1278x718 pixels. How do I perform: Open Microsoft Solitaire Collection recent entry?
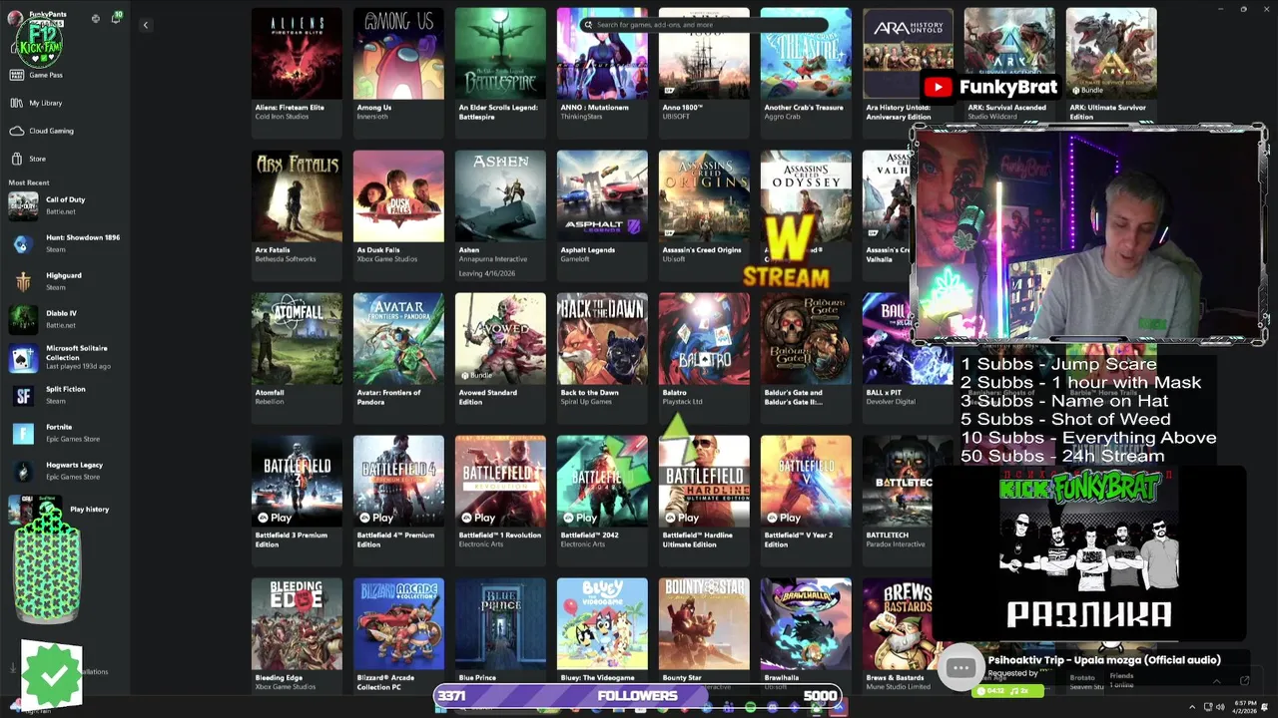point(65,357)
